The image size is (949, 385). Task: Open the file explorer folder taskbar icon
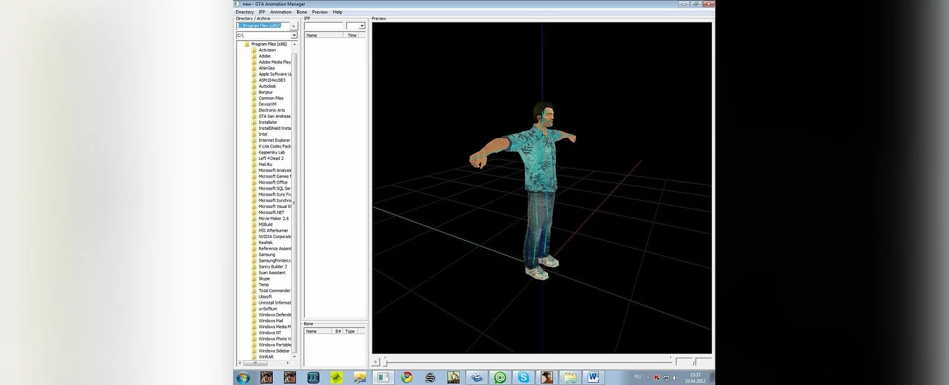point(570,377)
